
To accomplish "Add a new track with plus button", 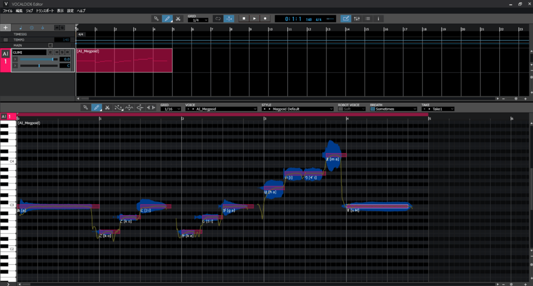I will 5,28.
